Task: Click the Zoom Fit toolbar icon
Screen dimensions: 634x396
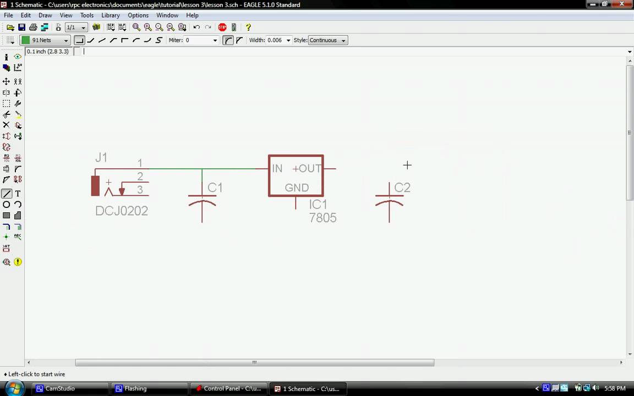Action: click(x=136, y=27)
